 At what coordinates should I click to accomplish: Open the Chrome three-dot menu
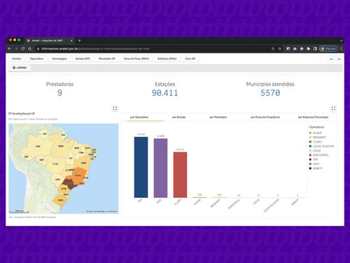(x=341, y=48)
